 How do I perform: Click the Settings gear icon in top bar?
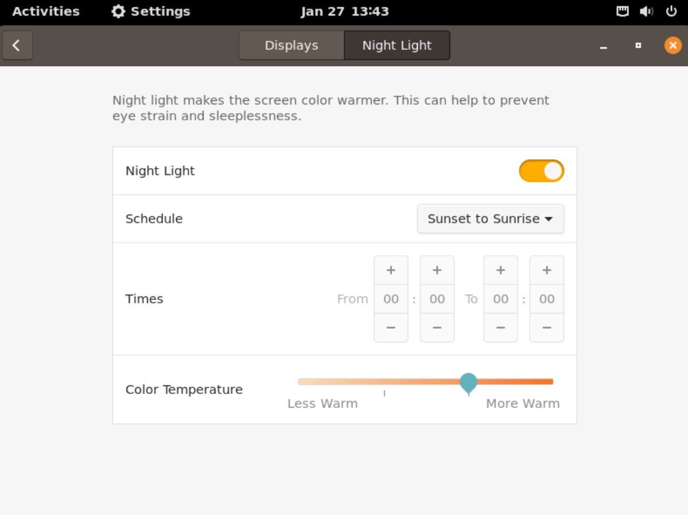point(118,11)
